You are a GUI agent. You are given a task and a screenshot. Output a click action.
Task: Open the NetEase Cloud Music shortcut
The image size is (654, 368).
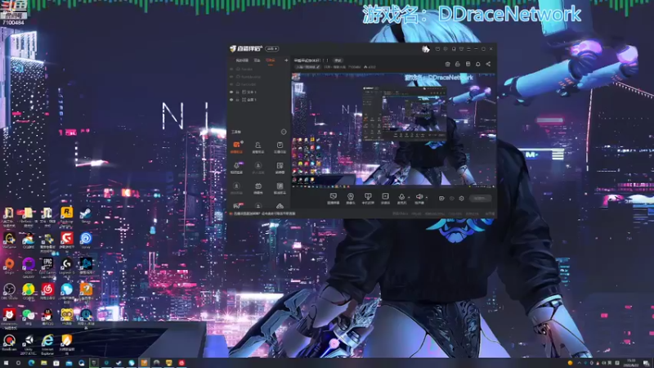point(48,292)
